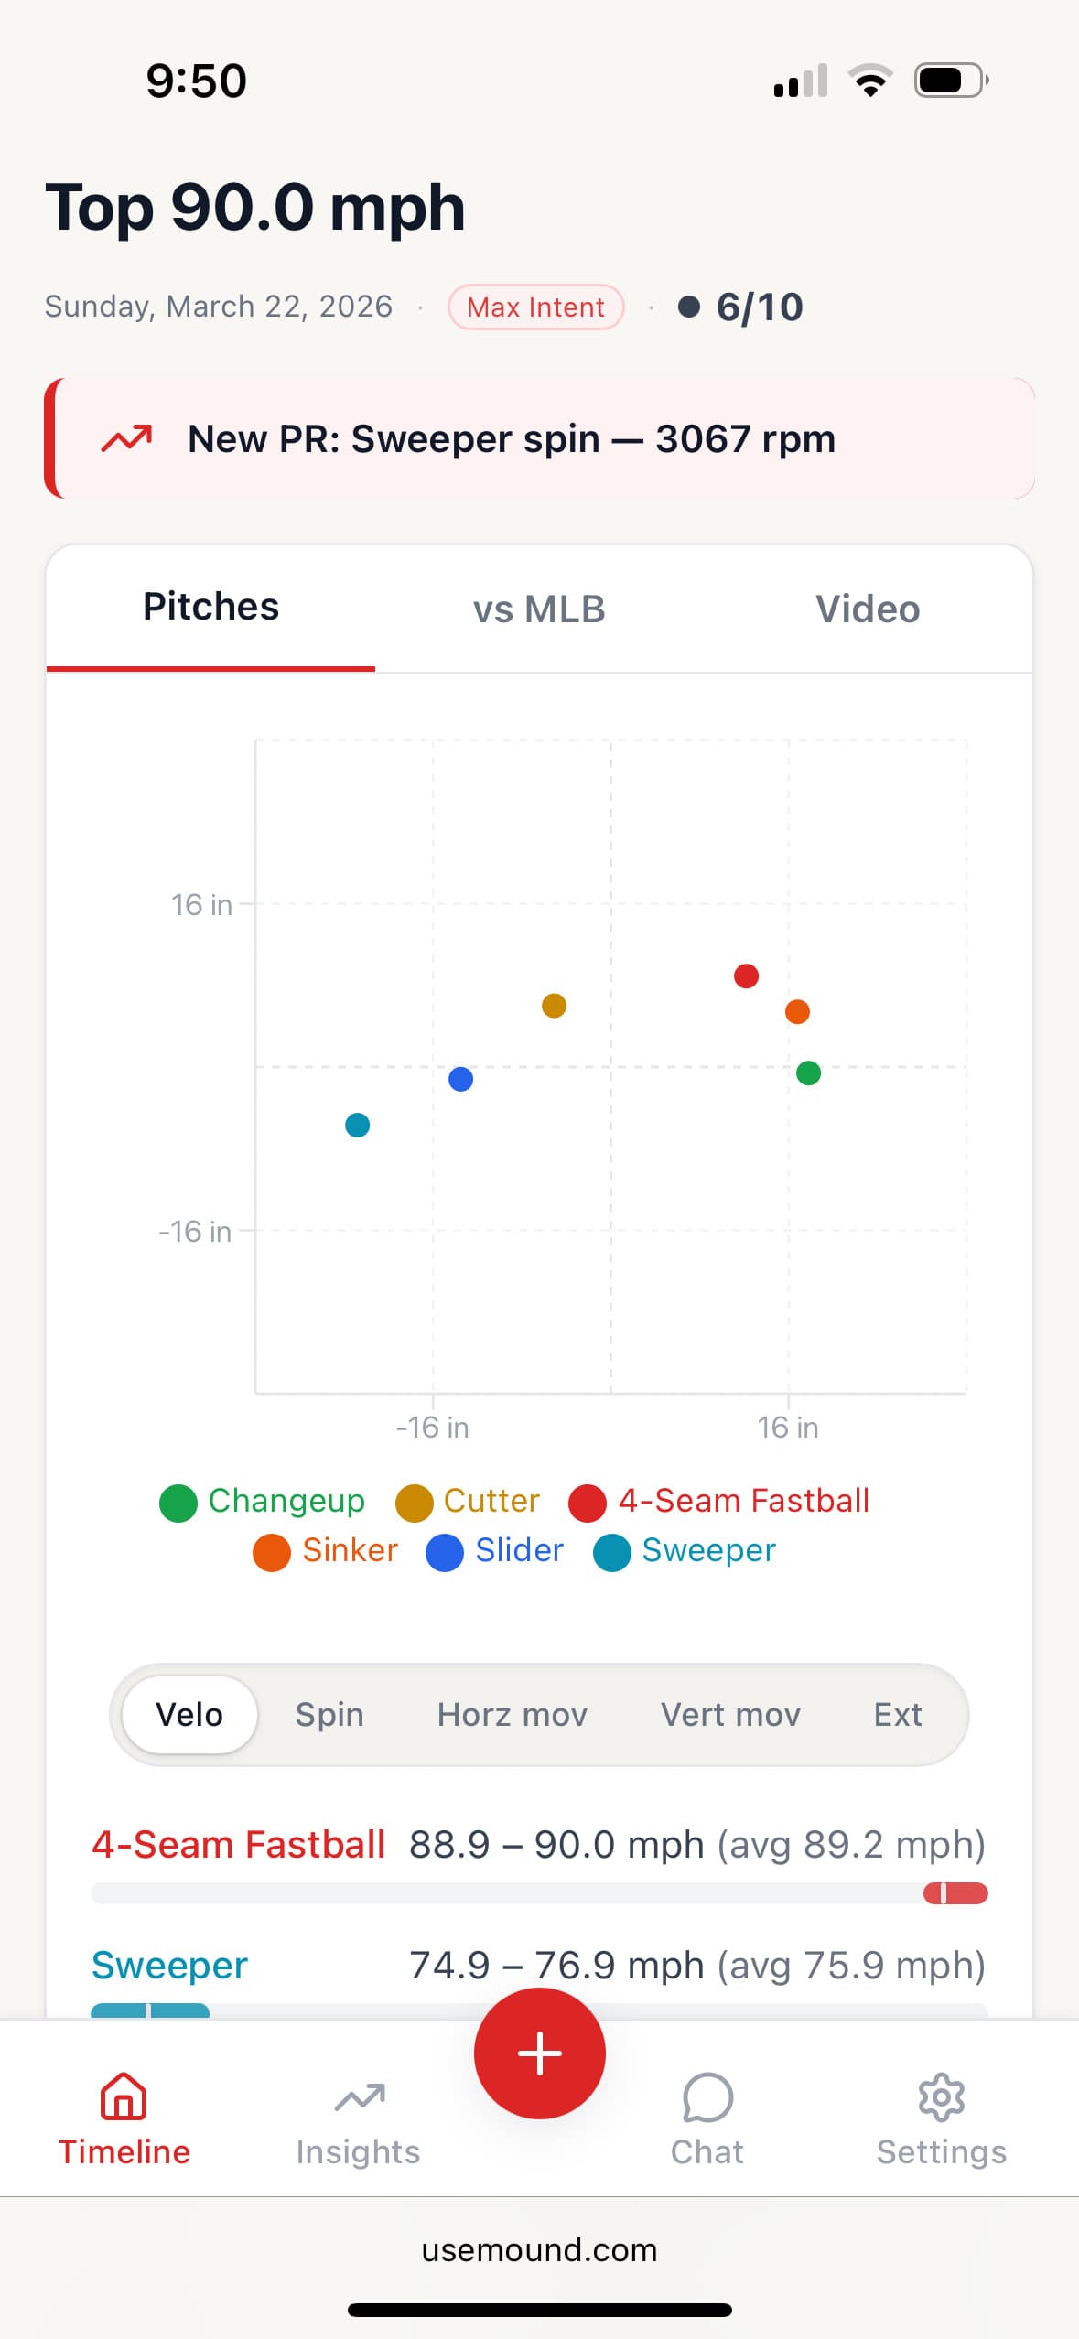
Task: Select the Ext metric option
Action: point(897,1714)
